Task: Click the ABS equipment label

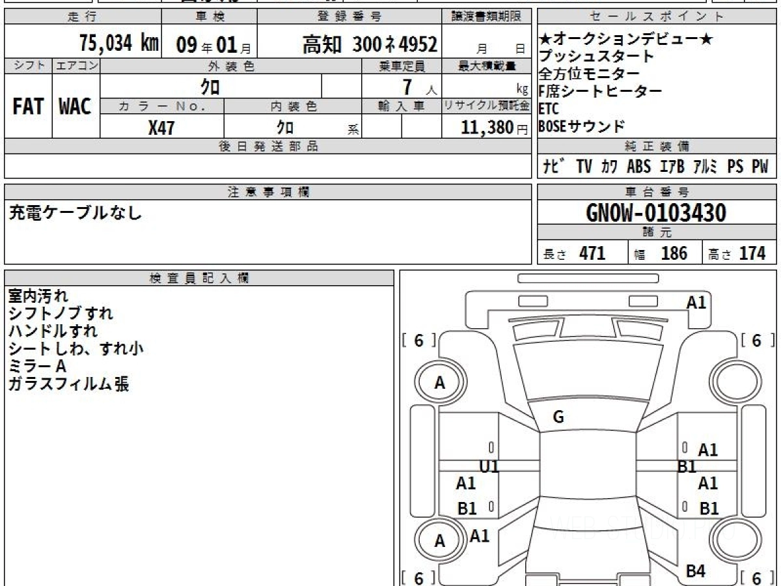Action: 638,167
